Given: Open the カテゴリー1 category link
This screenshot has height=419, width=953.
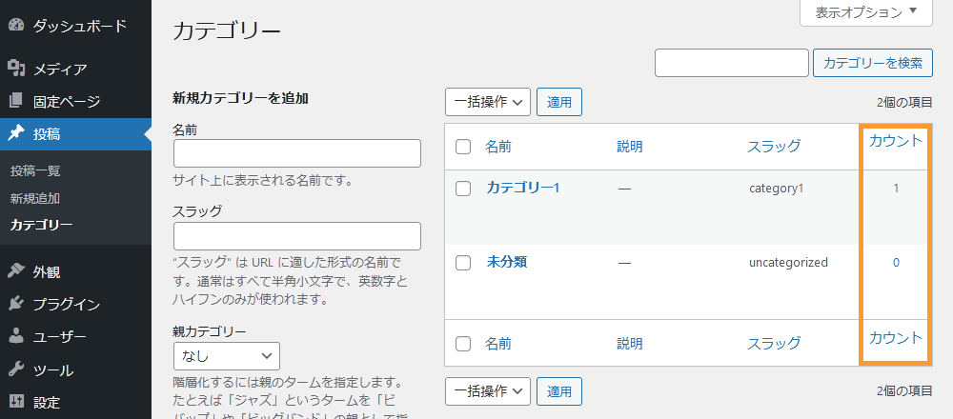Looking at the screenshot, I should click(x=522, y=188).
